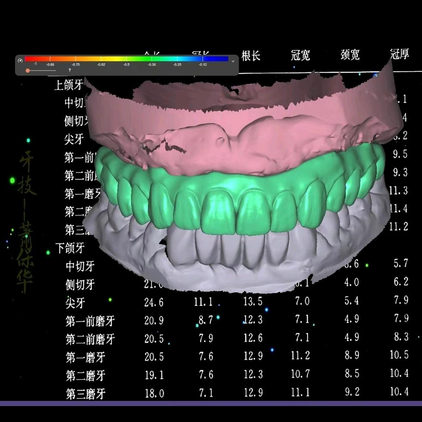This screenshot has width=422, height=422.
Task: Click the orange slider handle under the scale
Action: point(28,71)
